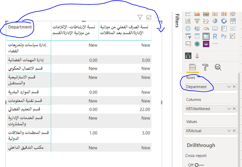Select the Funnel chart visual
Image resolution: width=242 pixels, height=167 pixels.
[197, 21]
